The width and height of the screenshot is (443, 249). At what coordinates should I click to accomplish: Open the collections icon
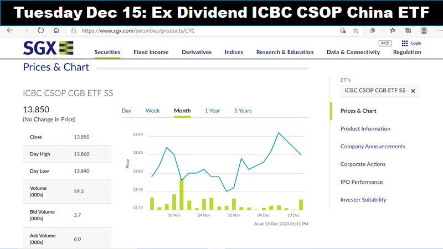[x=408, y=30]
